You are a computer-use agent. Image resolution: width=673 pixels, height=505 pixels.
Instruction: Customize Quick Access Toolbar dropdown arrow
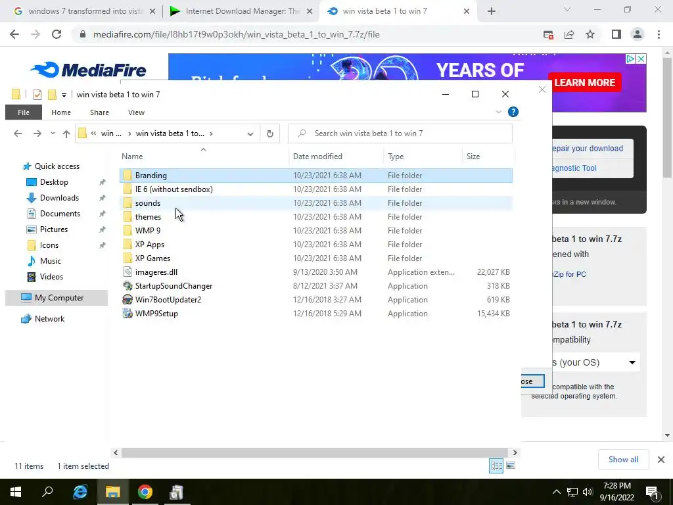tap(64, 95)
